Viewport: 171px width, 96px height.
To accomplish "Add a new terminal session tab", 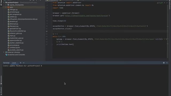I will coord(21,63).
